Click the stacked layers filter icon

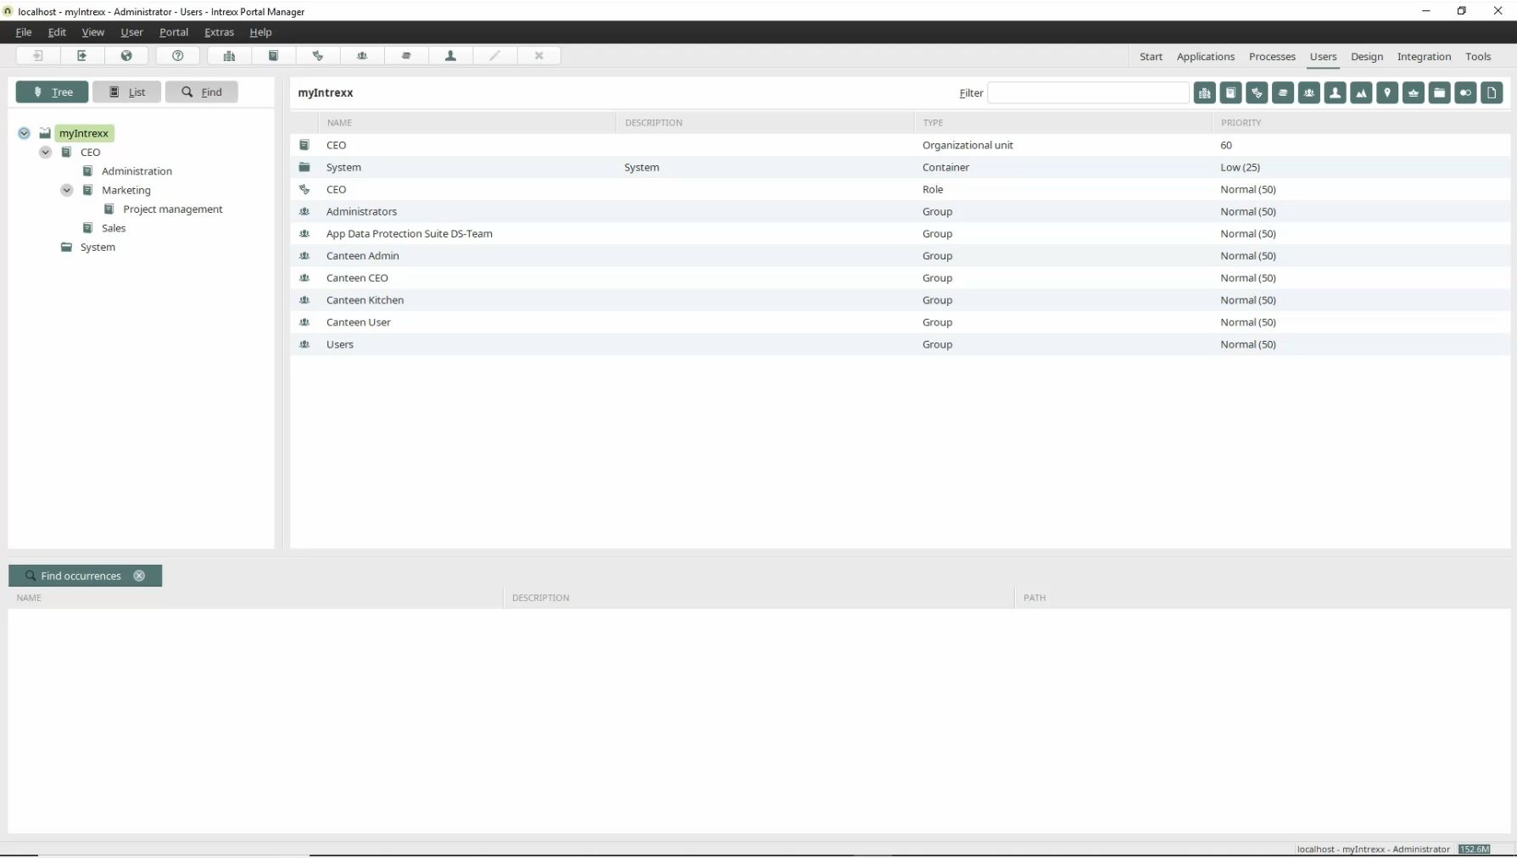click(1283, 92)
